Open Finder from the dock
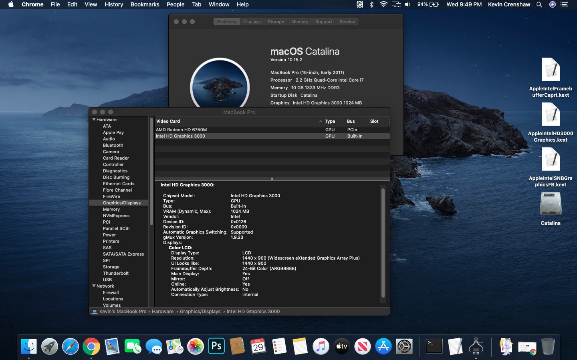The height and width of the screenshot is (360, 577). [29, 346]
